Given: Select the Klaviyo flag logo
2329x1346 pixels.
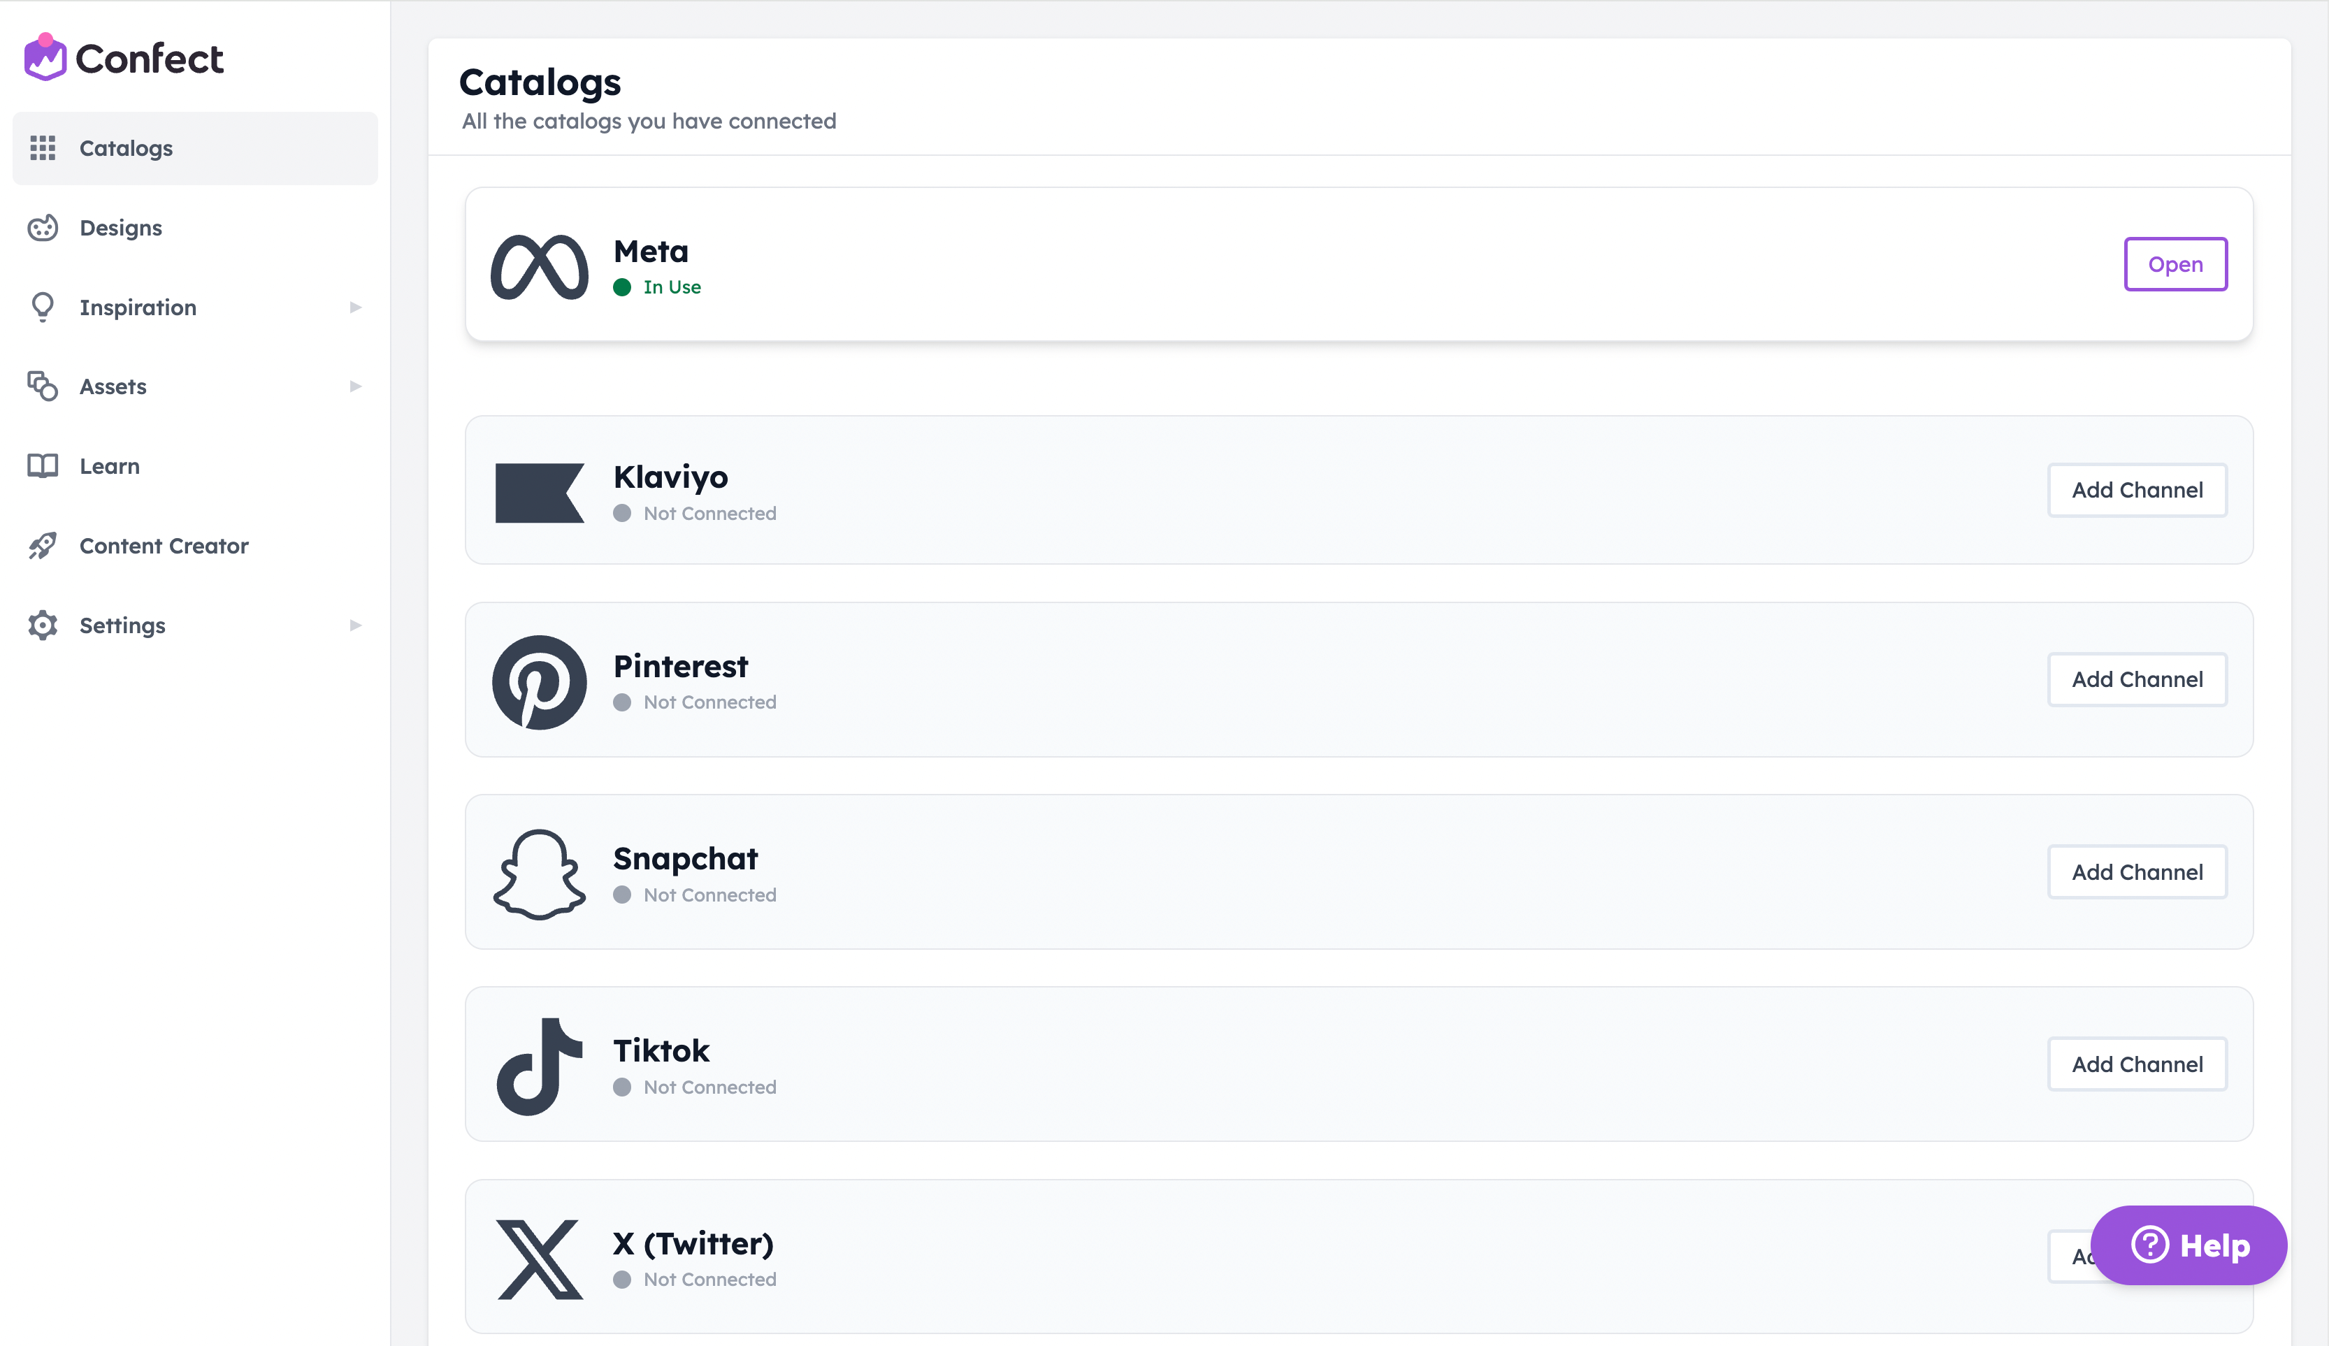Looking at the screenshot, I should point(540,491).
